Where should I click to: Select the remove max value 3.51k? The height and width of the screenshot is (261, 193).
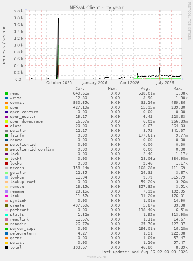pos(182,187)
